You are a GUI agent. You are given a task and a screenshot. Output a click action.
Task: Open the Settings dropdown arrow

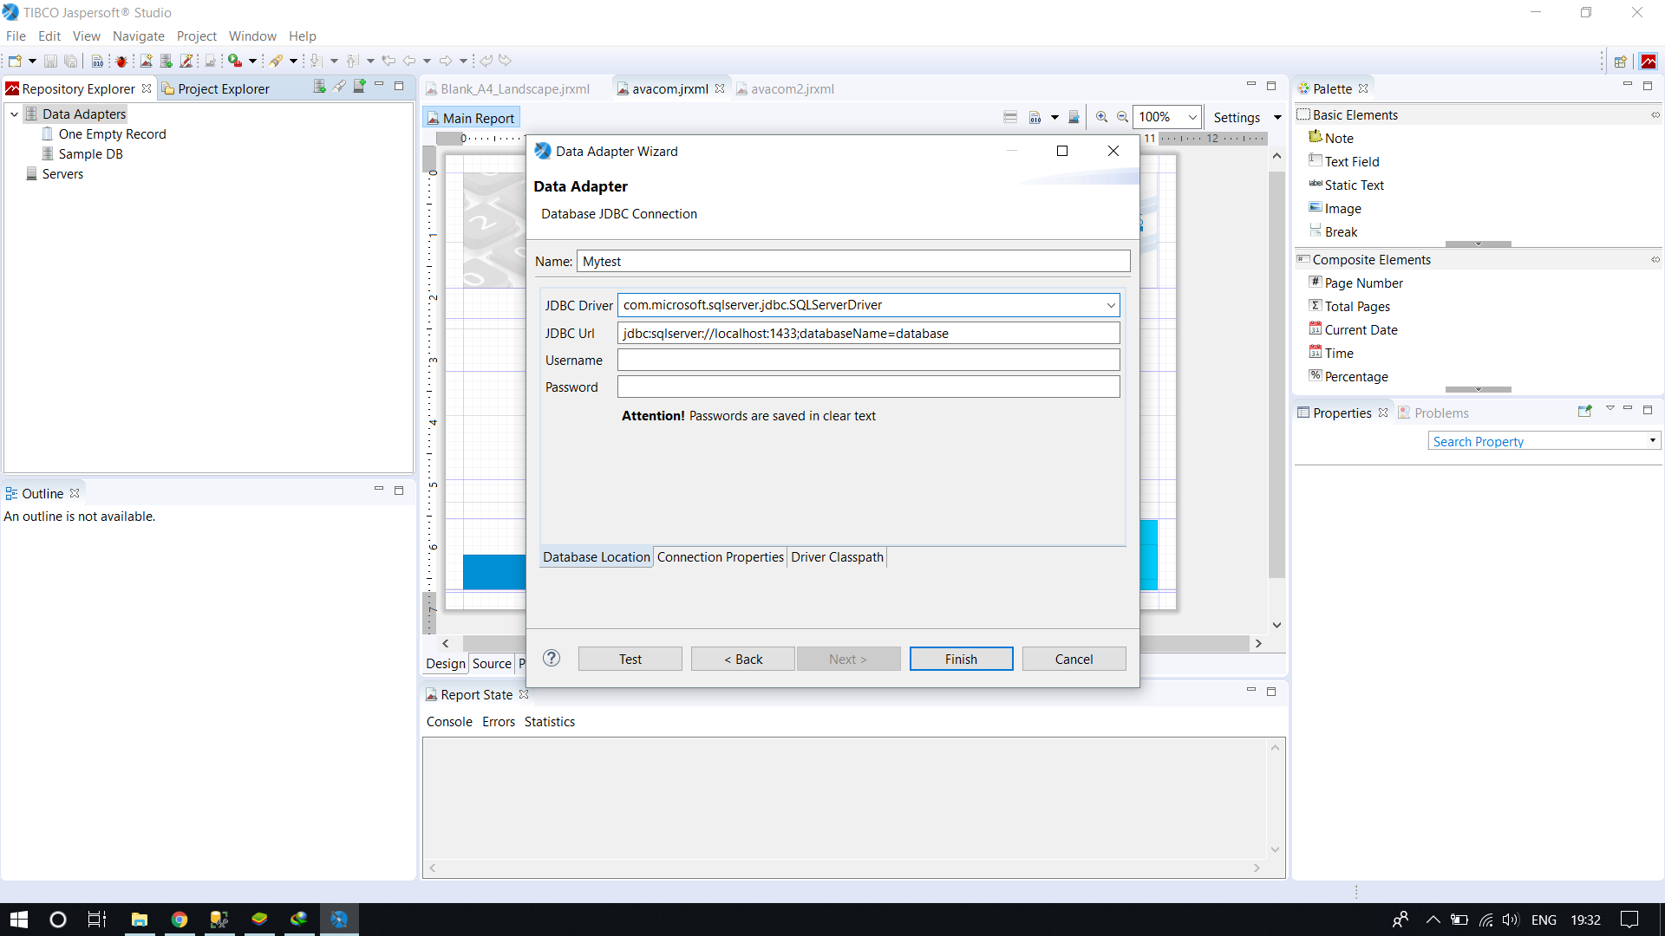(1277, 118)
